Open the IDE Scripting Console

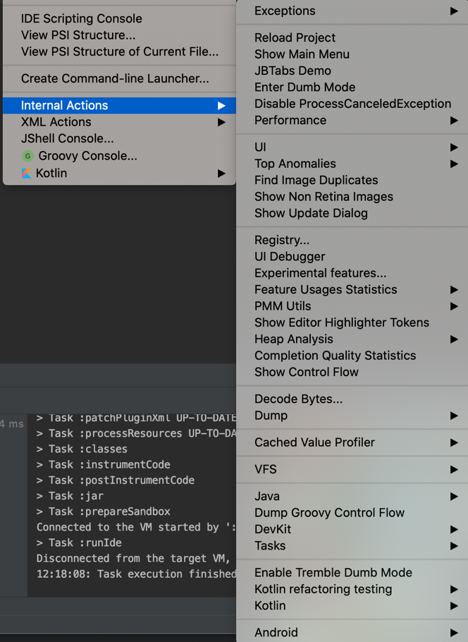[81, 18]
